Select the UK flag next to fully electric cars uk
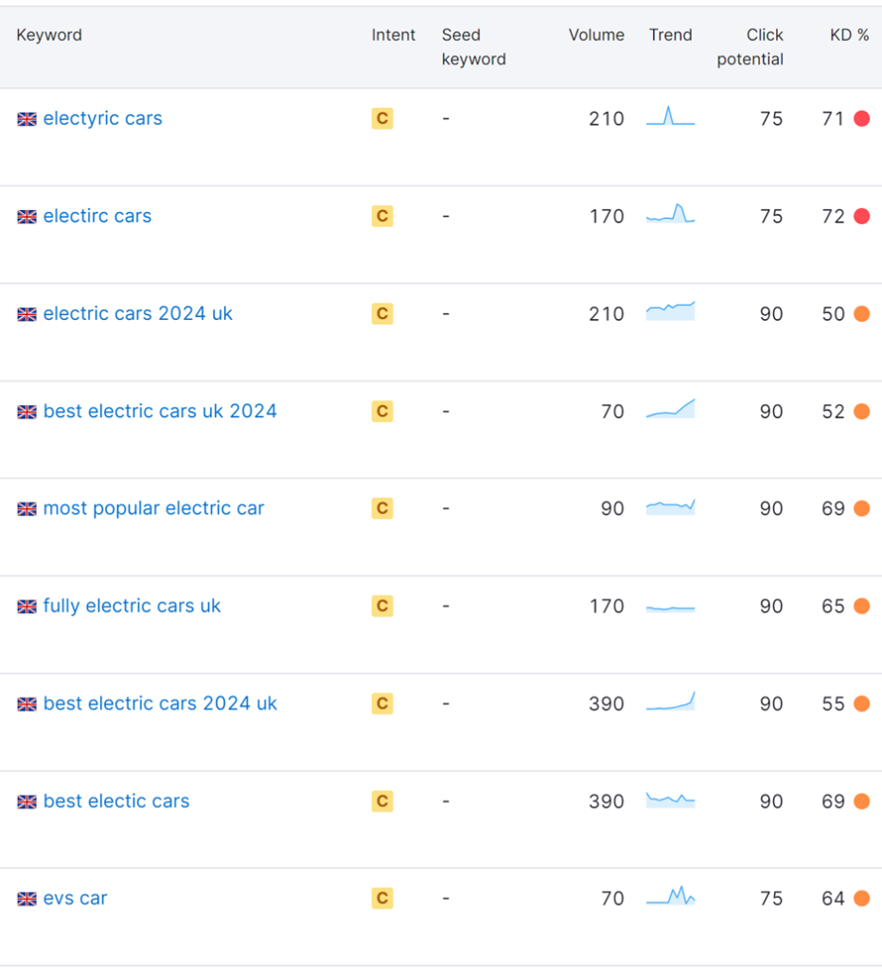 click(26, 607)
